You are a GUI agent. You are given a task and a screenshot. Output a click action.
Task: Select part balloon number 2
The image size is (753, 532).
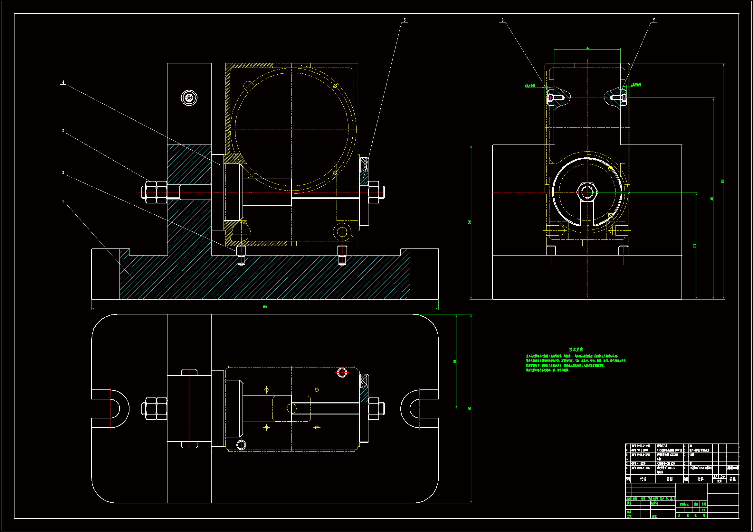[x=63, y=173]
